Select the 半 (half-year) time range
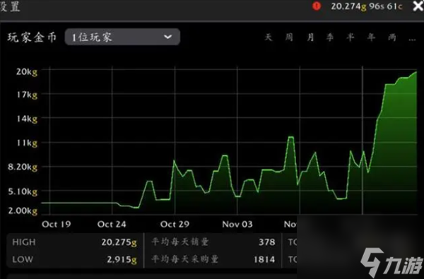 pyautogui.click(x=351, y=37)
